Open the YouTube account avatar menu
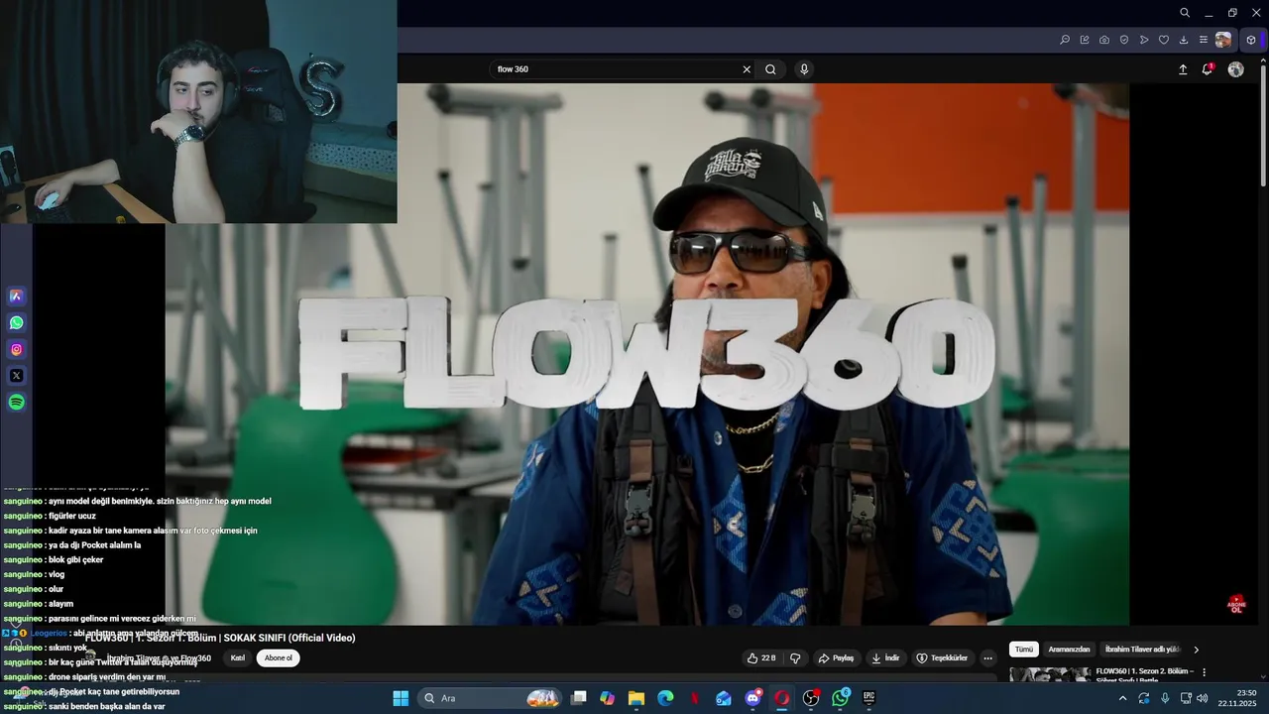The height and width of the screenshot is (714, 1269). tap(1235, 69)
